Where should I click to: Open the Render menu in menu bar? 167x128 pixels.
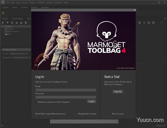[50, 3]
